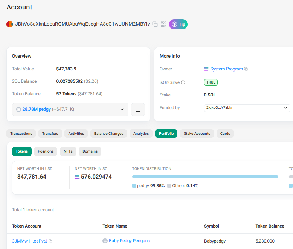The width and height of the screenshot is (293, 249).
Task: Click the TRUE isOnCurve badge
Action: click(x=211, y=82)
